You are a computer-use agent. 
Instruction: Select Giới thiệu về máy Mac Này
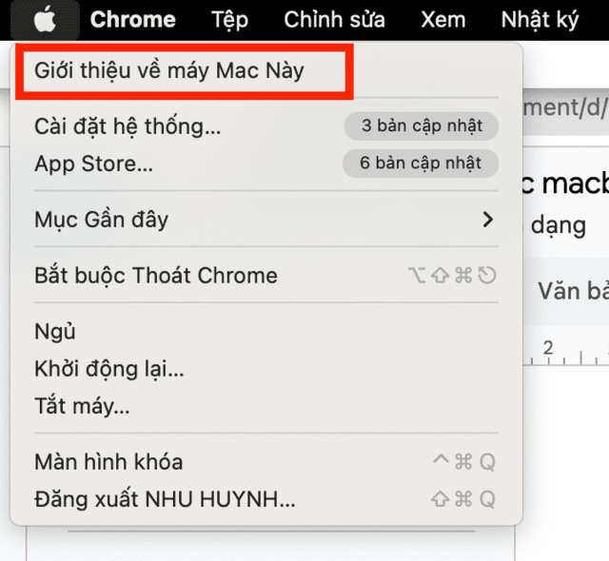point(266,70)
